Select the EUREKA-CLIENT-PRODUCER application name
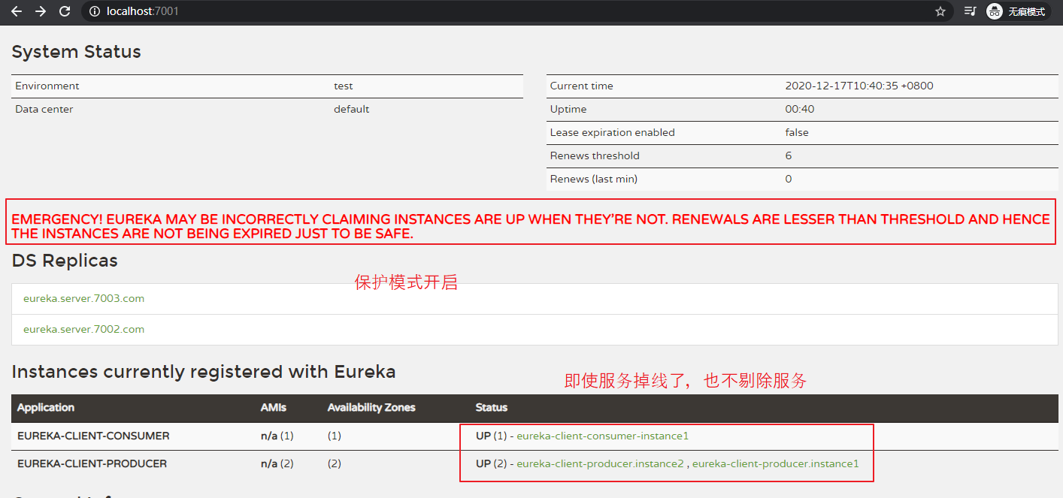 pos(92,463)
